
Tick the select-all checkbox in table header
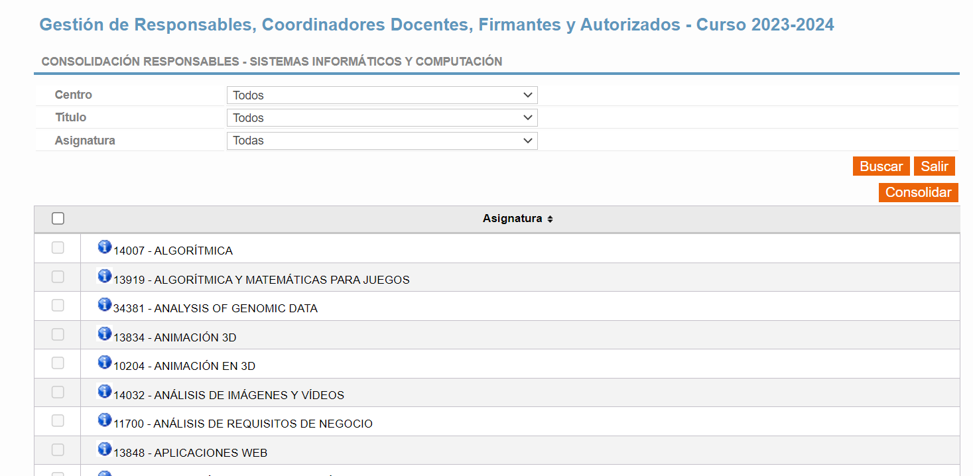point(58,219)
